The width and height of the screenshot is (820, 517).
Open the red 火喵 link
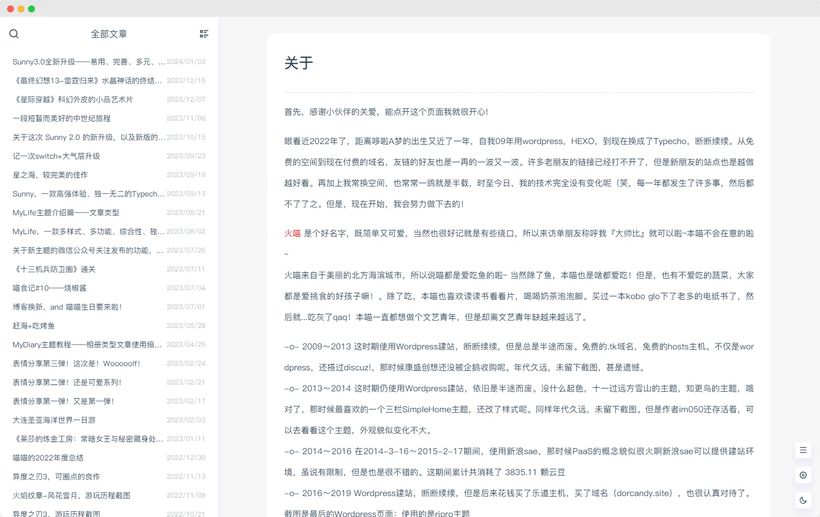pos(292,233)
